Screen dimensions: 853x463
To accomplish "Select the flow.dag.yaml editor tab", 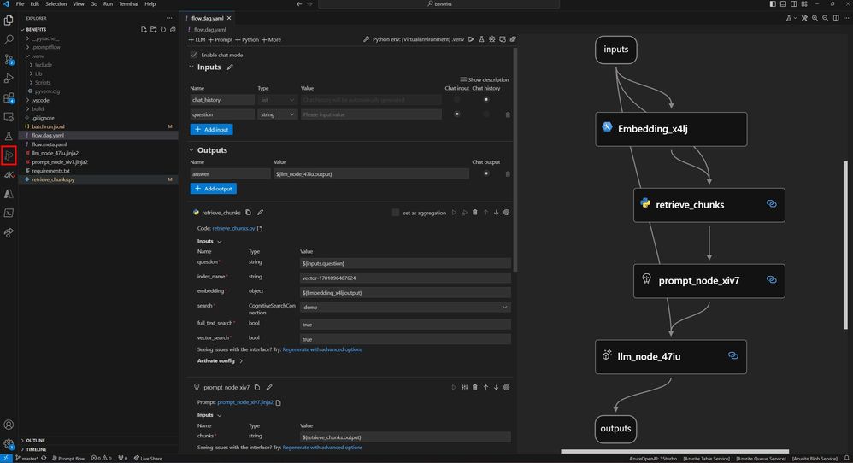I will click(x=207, y=16).
